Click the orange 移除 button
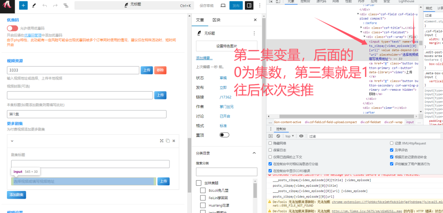This screenshot has height=213, width=443. (160, 70)
